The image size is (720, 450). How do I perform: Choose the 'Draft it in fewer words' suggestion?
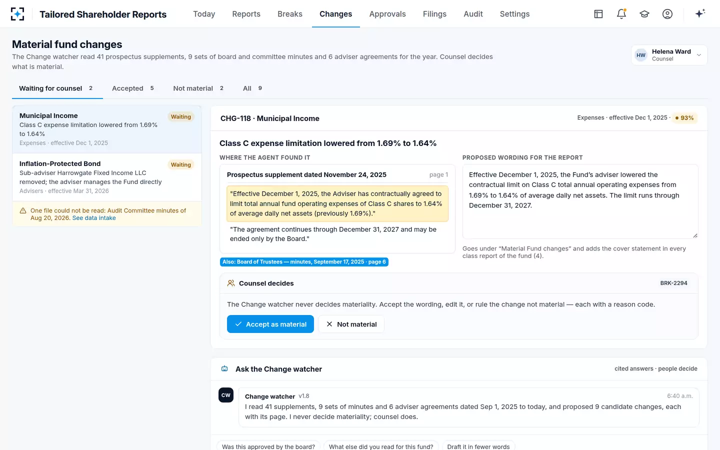pyautogui.click(x=478, y=446)
